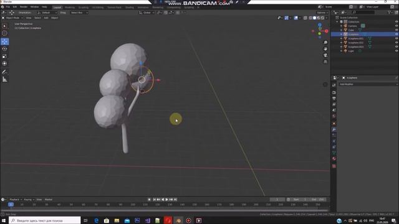Jump to the animation start frame

[x=154, y=200]
